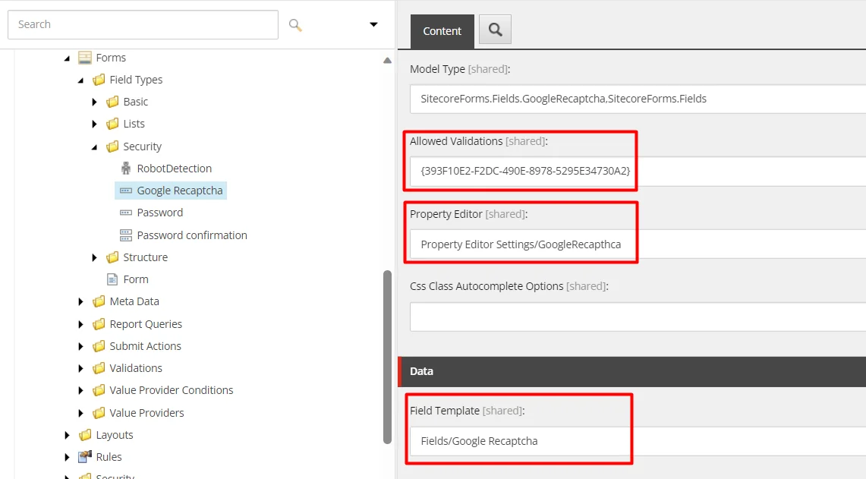Expand the Layouts node
This screenshot has width=866, height=479.
click(67, 436)
